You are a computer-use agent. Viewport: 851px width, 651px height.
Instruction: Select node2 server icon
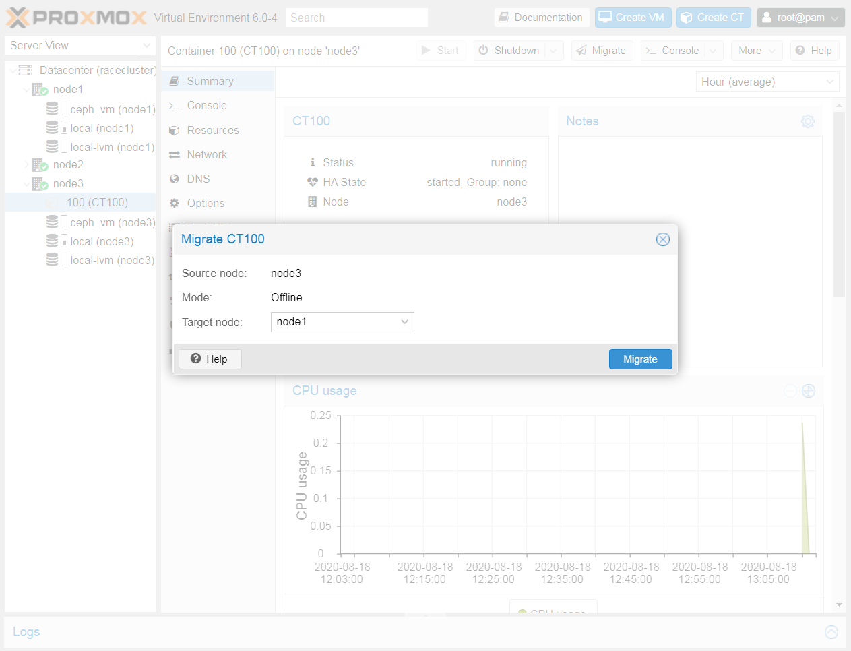pyautogui.click(x=40, y=164)
